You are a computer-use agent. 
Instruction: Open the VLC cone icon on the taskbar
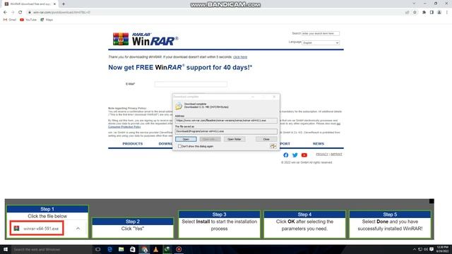pyautogui.click(x=155, y=249)
